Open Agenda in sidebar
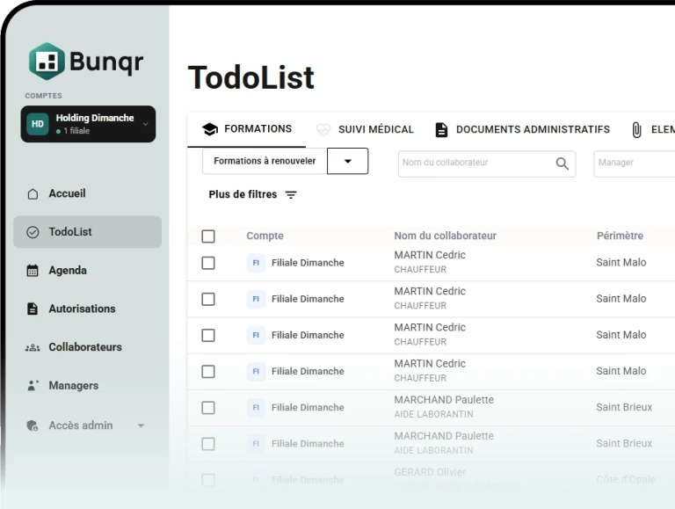 pyautogui.click(x=87, y=271)
